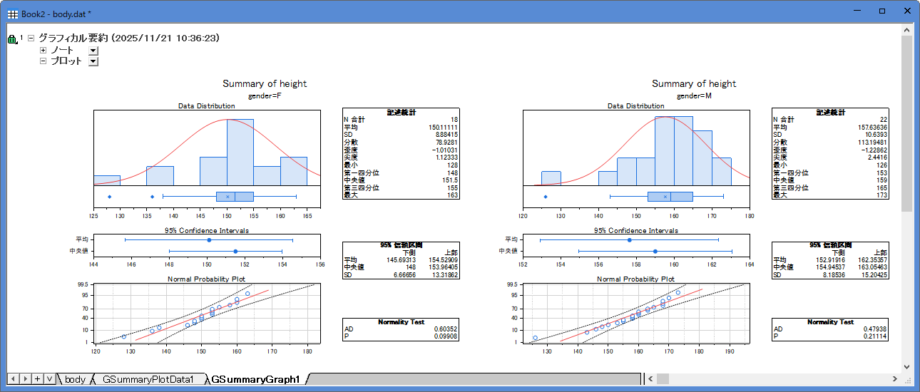Switch to the GSummaryPlotData1 sheet tab
Image resolution: width=920 pixels, height=392 pixels.
(148, 379)
